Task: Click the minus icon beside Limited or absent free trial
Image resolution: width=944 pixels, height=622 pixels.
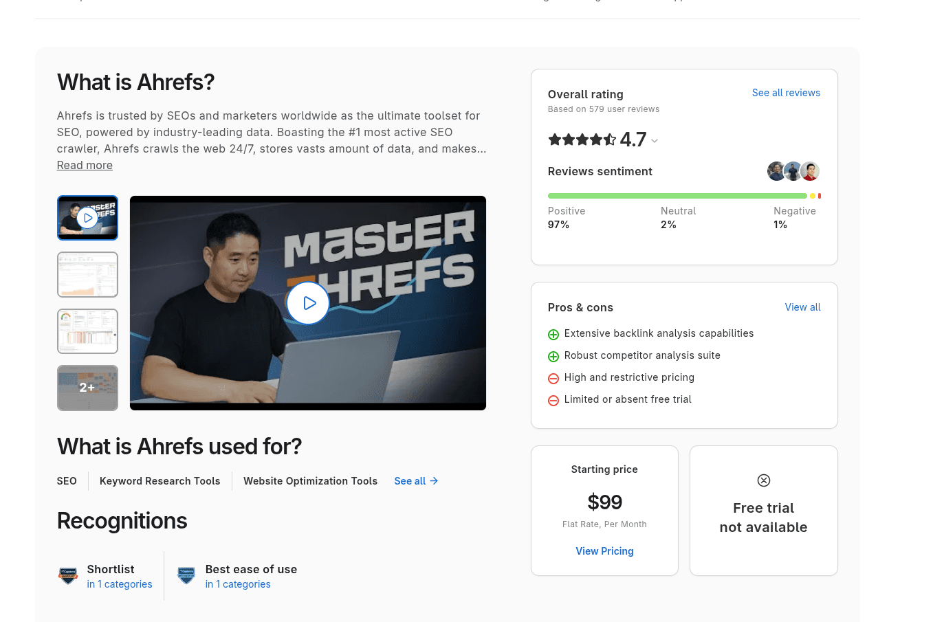Action: pos(553,401)
